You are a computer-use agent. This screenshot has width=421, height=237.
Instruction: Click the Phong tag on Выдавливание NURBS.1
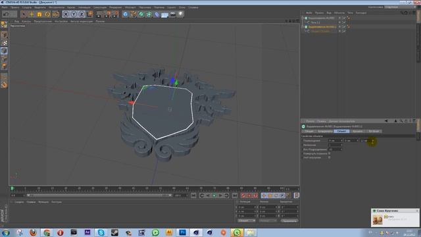(349, 27)
